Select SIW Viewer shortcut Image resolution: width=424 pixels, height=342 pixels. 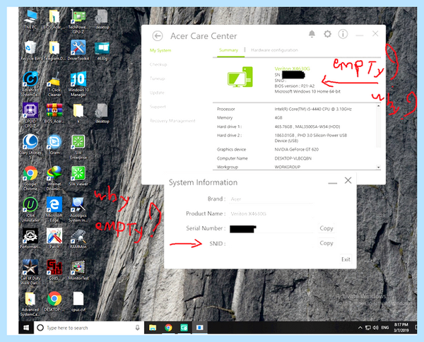(x=78, y=176)
